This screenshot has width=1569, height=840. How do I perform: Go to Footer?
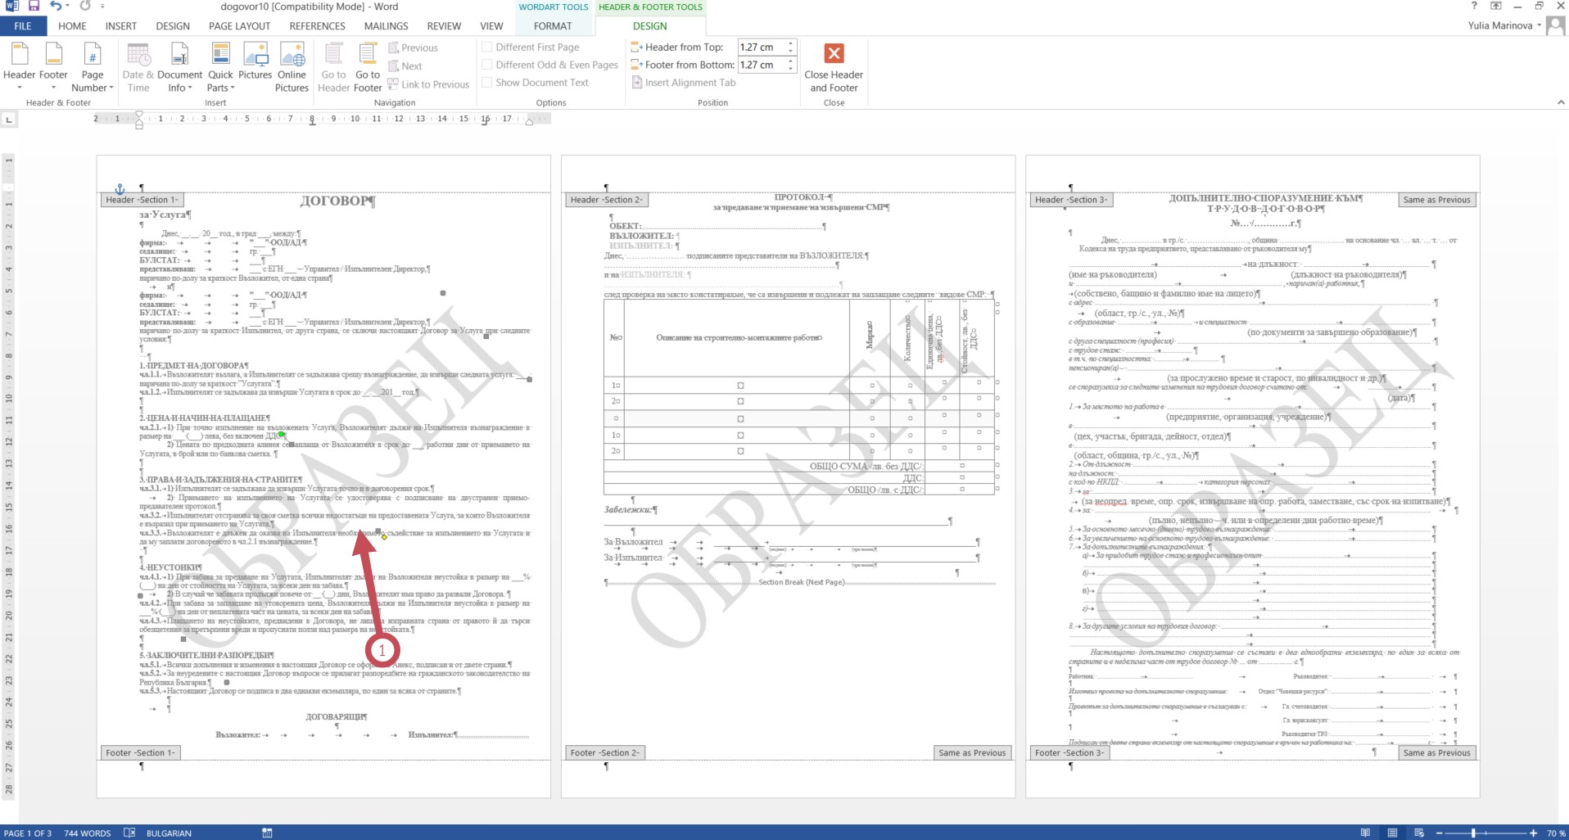point(368,67)
